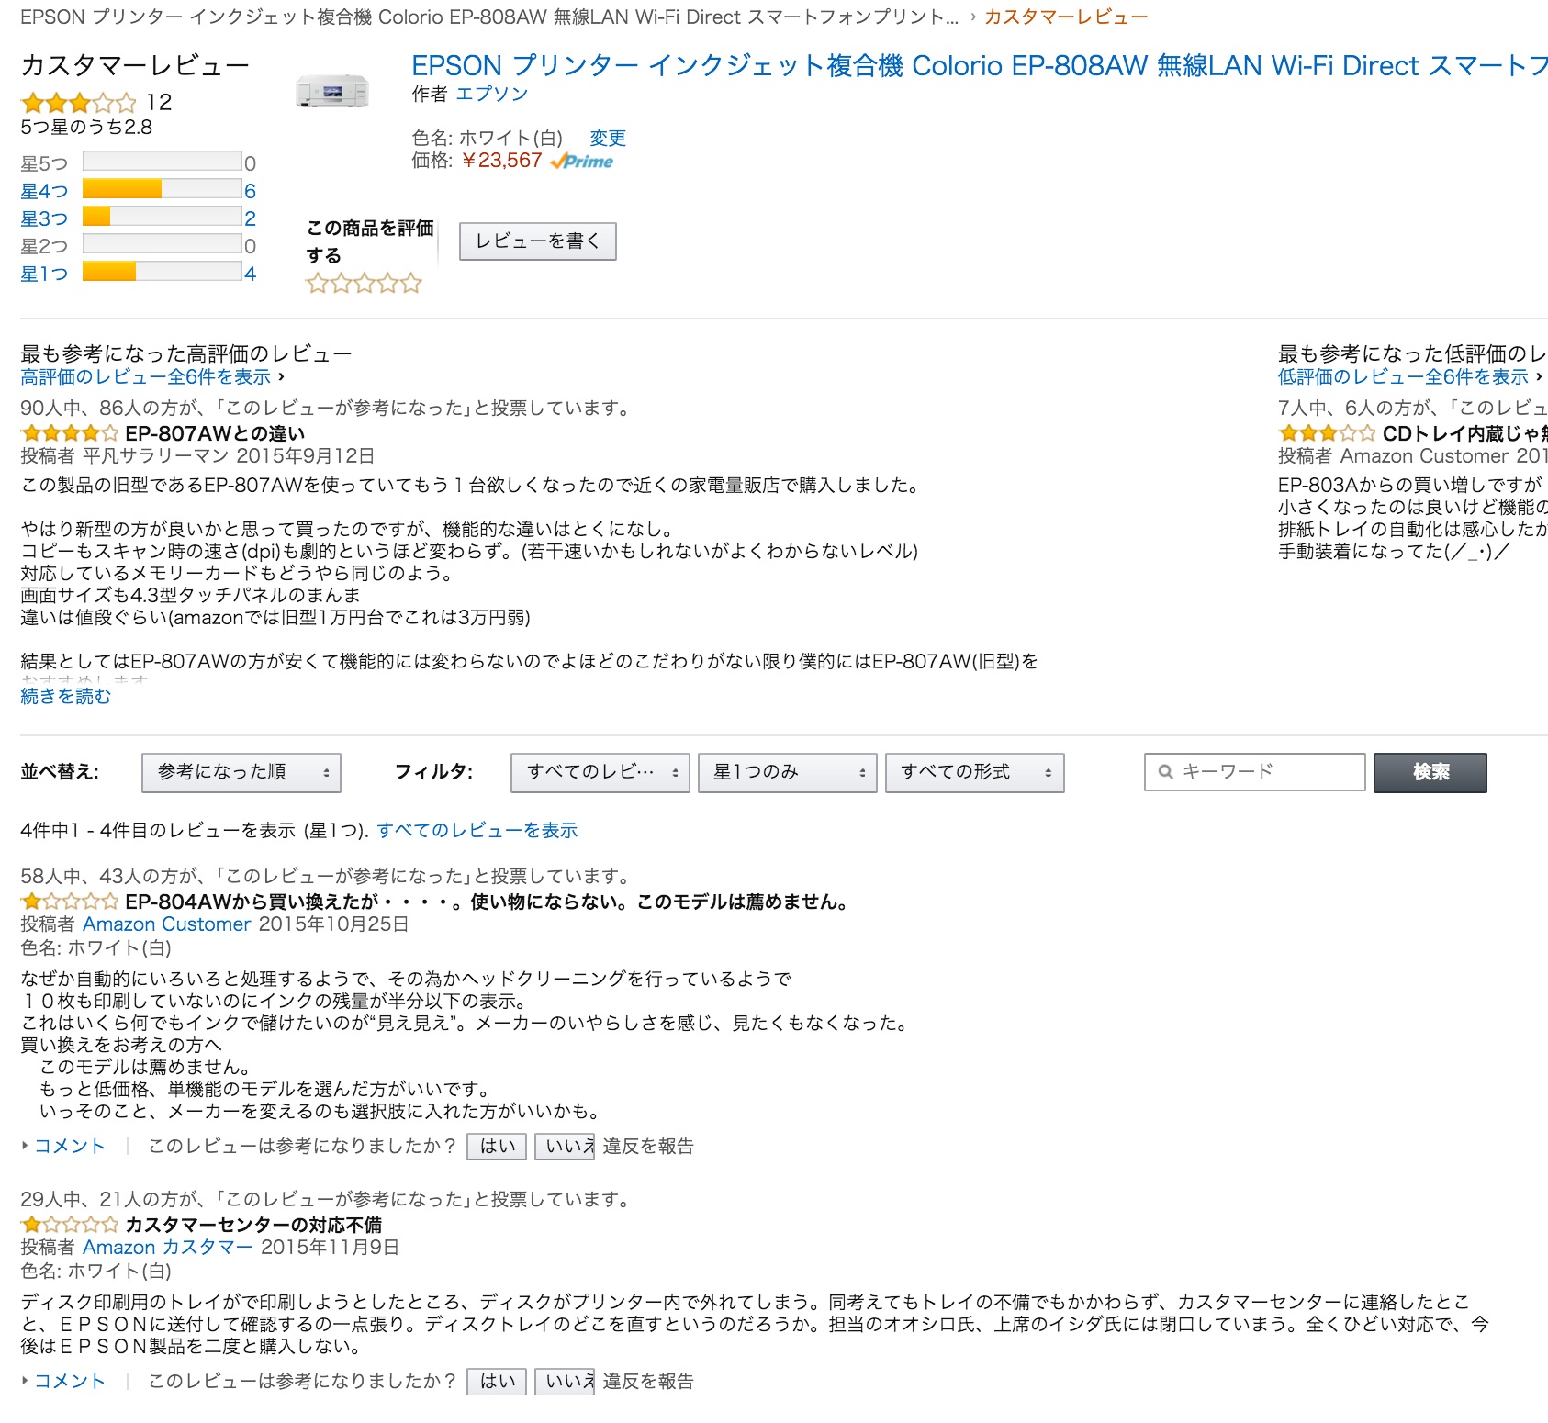Vote いいえ on the EP-804AW review
1548x1423 pixels.
pos(565,1147)
